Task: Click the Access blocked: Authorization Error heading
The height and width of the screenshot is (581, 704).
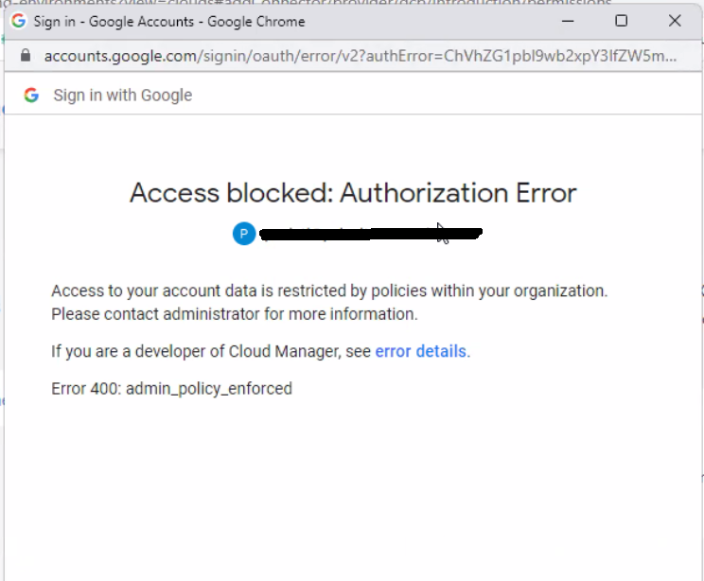Action: coord(353,193)
